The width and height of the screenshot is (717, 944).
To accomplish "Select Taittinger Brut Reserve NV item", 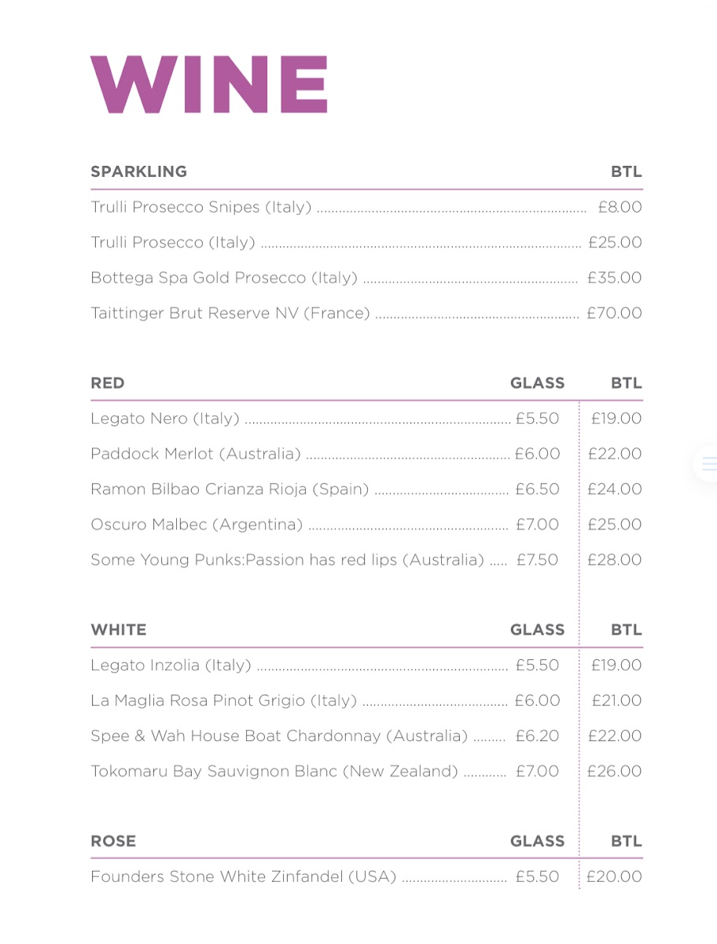I will [x=230, y=313].
